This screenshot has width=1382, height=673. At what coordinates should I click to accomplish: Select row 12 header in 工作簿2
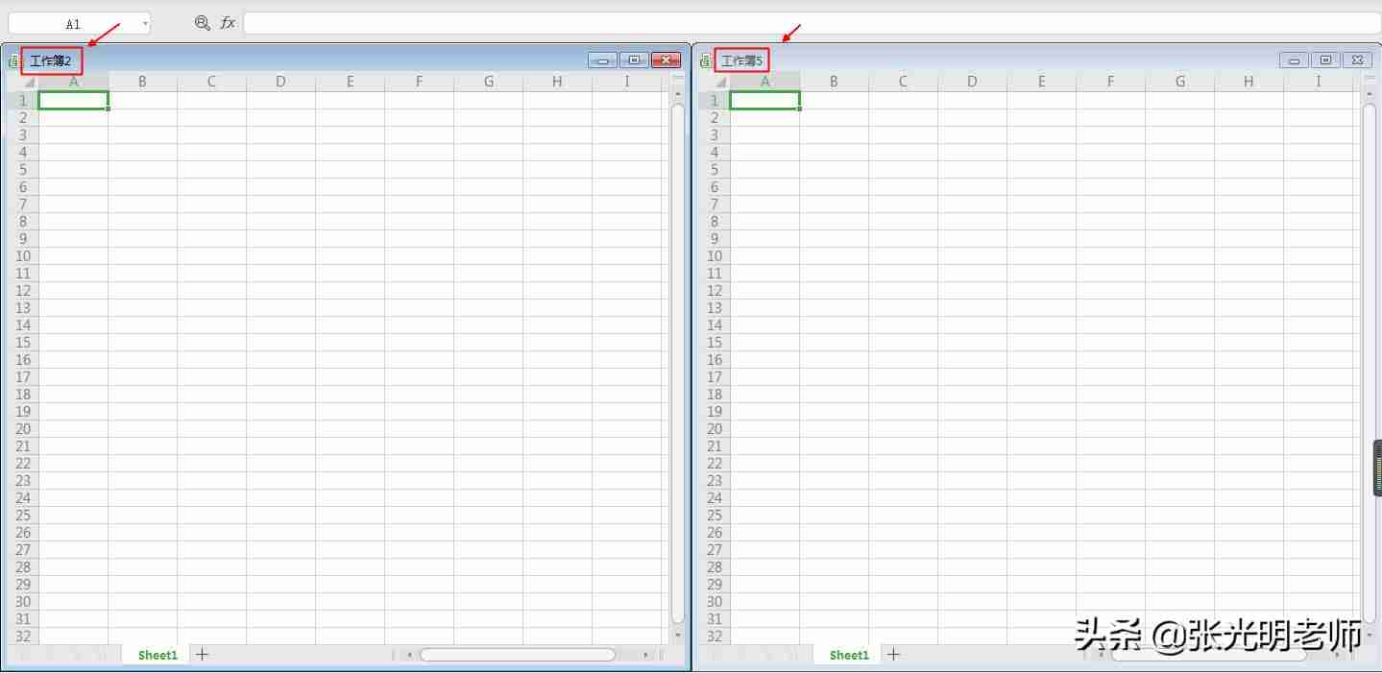tap(23, 291)
